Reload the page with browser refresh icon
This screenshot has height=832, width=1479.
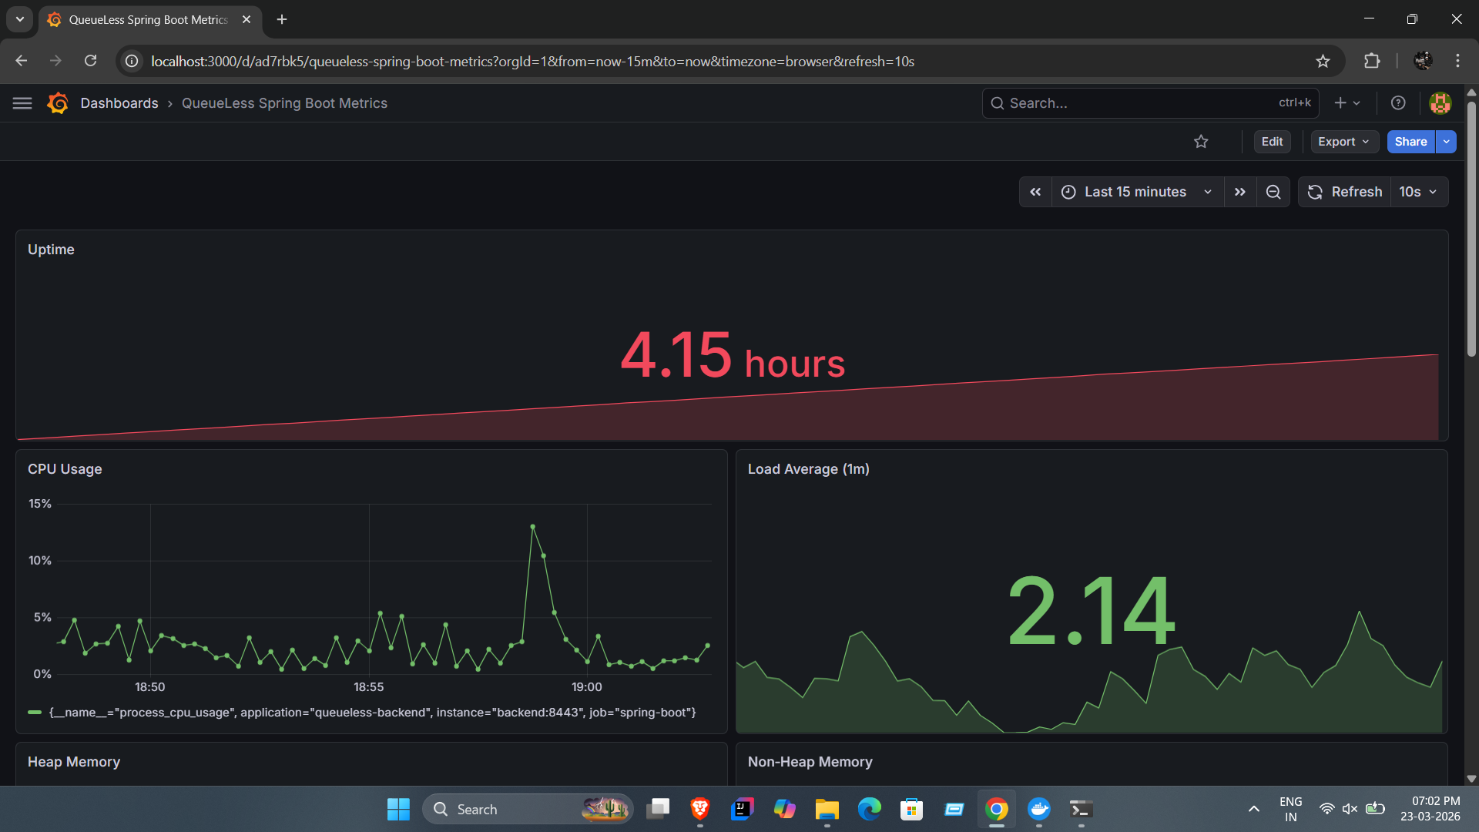(90, 61)
